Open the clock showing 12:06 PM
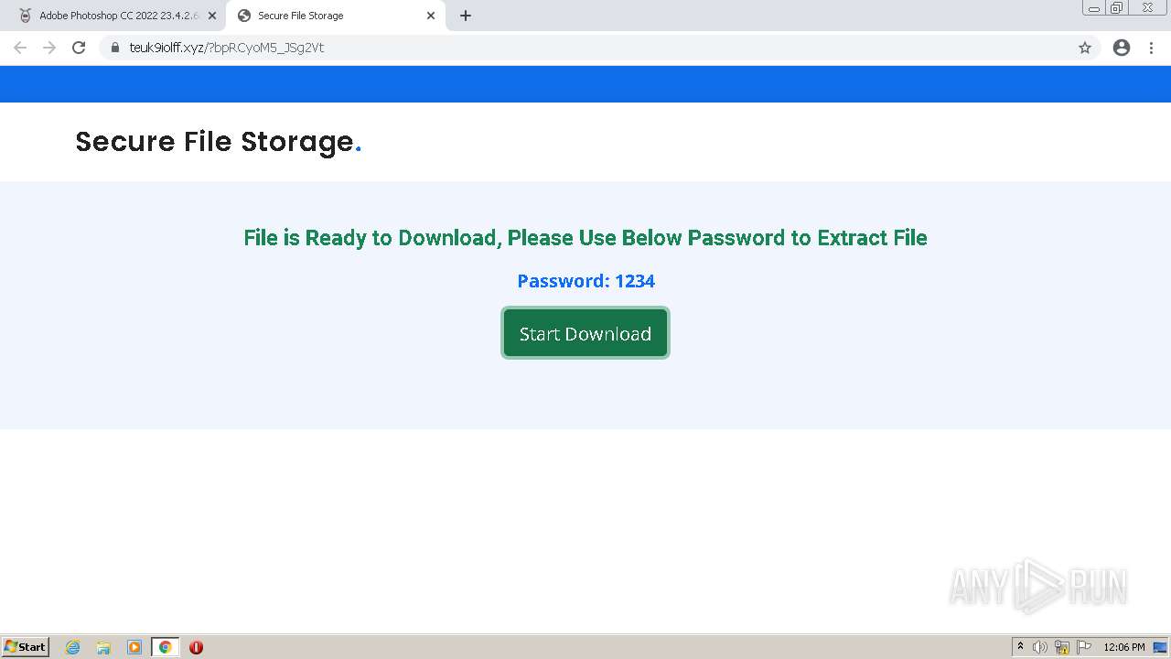This screenshot has height=659, width=1171. tap(1124, 647)
